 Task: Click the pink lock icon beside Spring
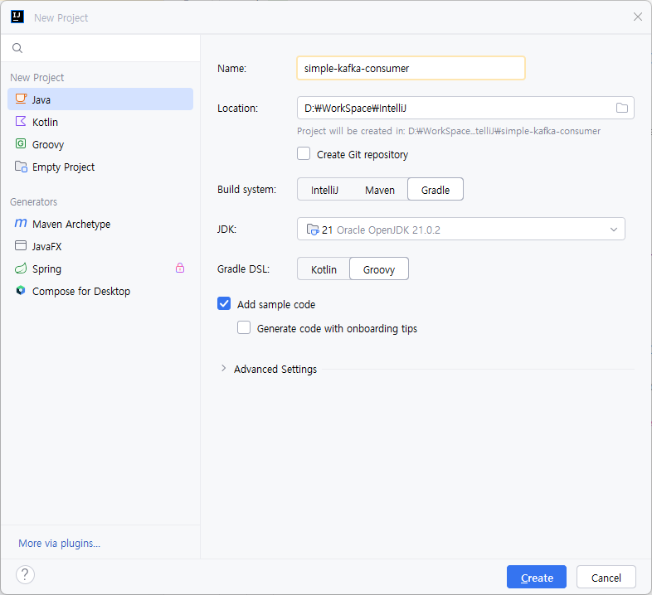pos(180,268)
